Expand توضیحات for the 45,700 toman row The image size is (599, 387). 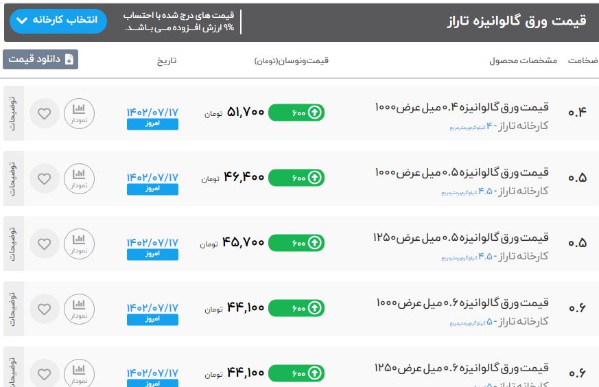coord(14,244)
